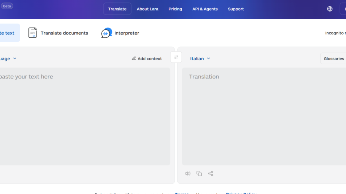This screenshot has width=346, height=194.
Task: Open the source language dropdown
Action: pyautogui.click(x=9, y=58)
